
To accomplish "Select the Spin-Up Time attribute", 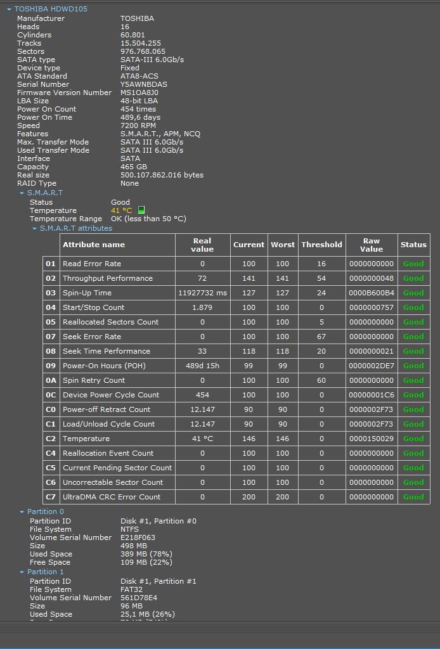I will tap(87, 293).
